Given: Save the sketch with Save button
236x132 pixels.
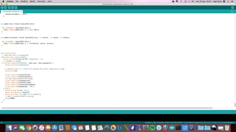Looking at the screenshot, I should point(16,7).
